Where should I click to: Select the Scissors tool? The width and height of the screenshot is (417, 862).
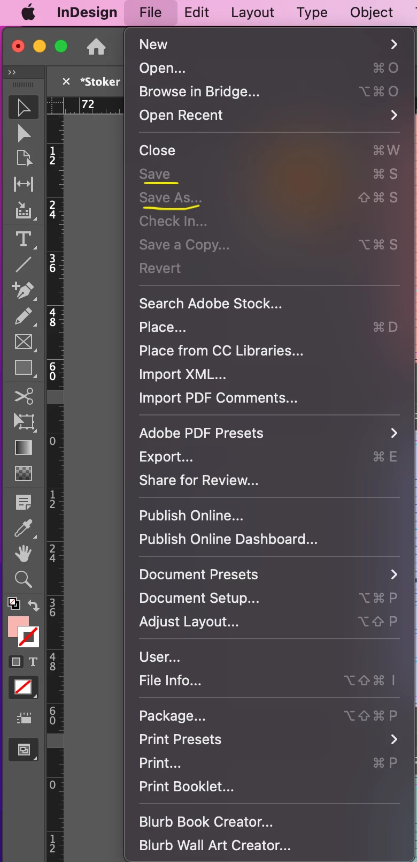[24, 396]
